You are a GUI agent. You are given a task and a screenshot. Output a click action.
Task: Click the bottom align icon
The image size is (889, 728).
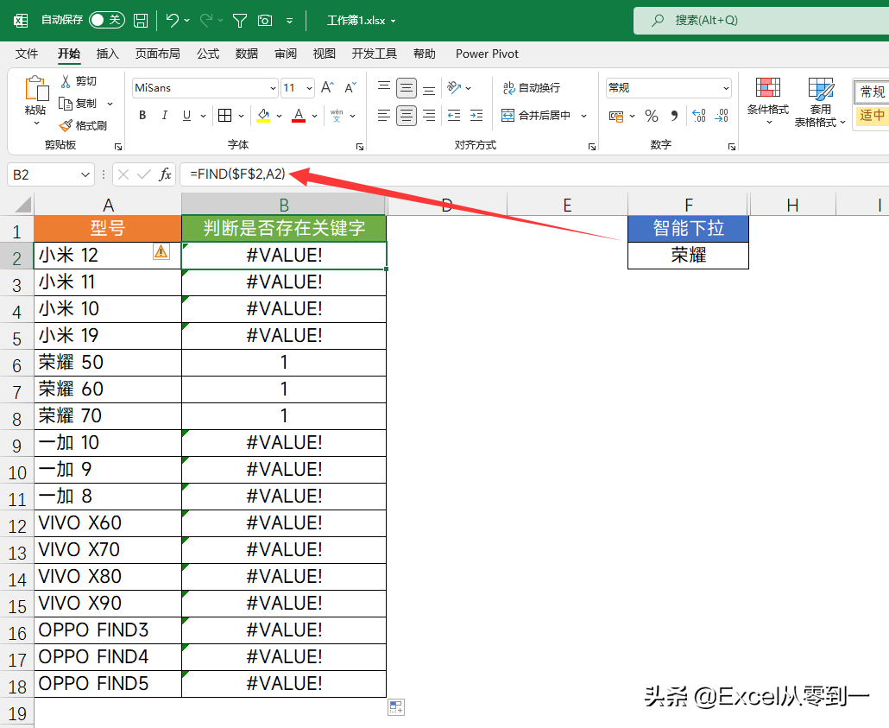pos(429,88)
